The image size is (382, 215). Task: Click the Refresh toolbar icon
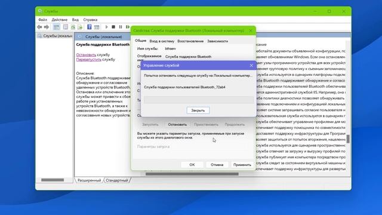[x=73, y=27]
